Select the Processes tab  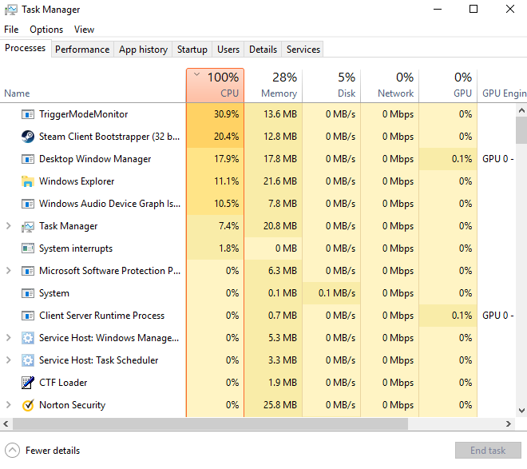click(x=26, y=48)
